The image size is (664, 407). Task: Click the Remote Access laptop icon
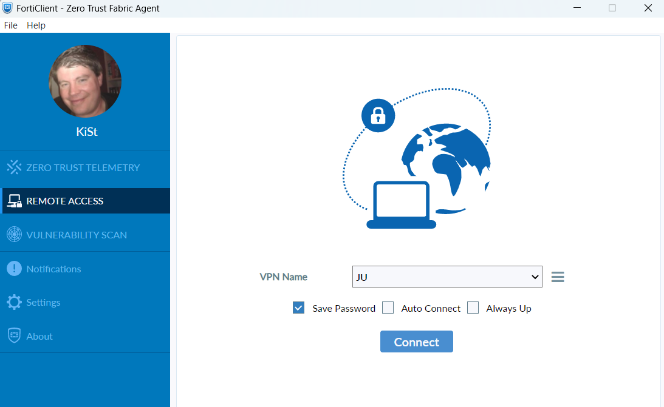coord(14,201)
